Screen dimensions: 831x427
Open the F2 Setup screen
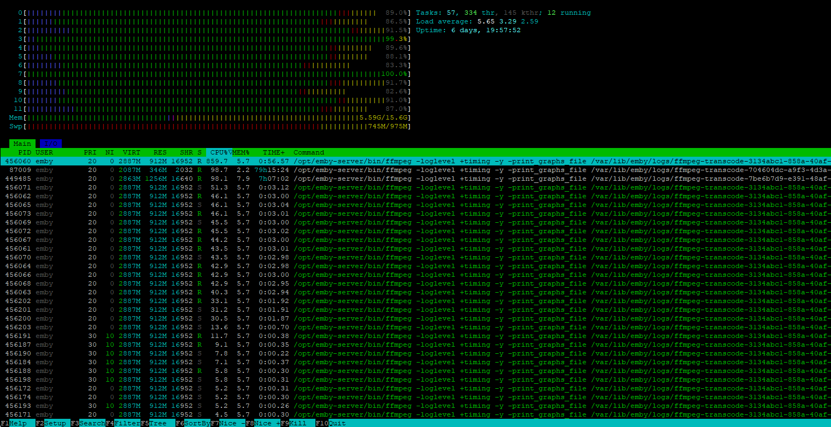click(52, 423)
